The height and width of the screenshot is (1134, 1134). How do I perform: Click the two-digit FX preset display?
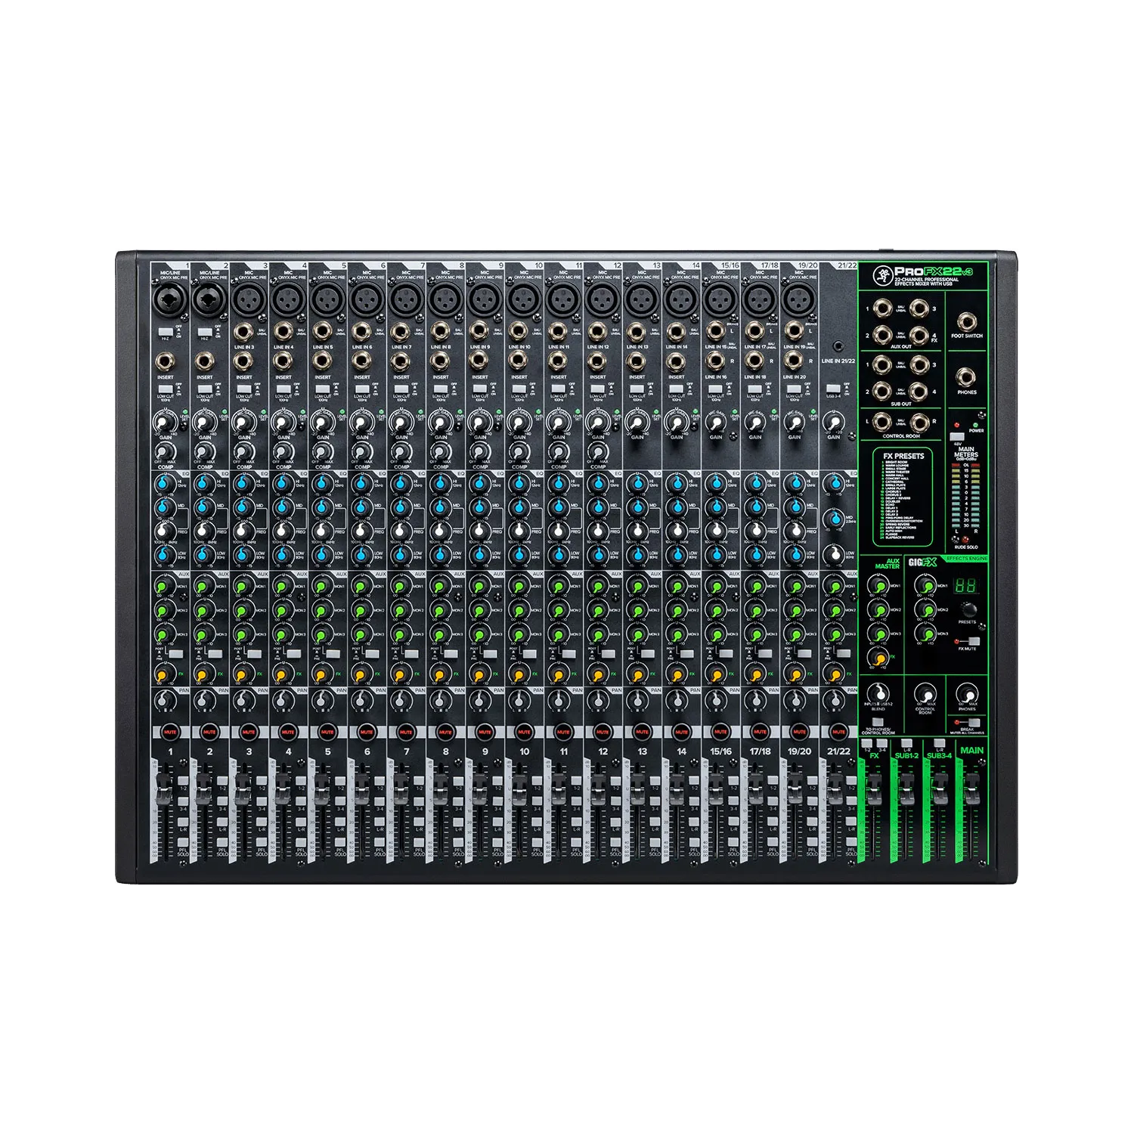point(967,585)
